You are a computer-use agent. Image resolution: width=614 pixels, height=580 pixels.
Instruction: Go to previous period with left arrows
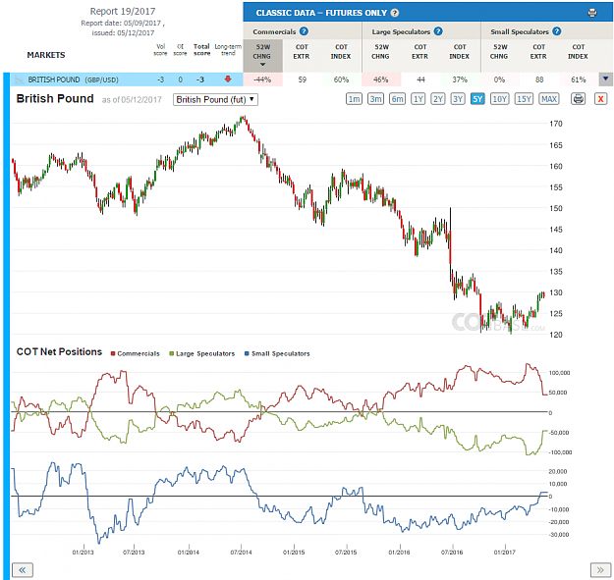(x=23, y=570)
